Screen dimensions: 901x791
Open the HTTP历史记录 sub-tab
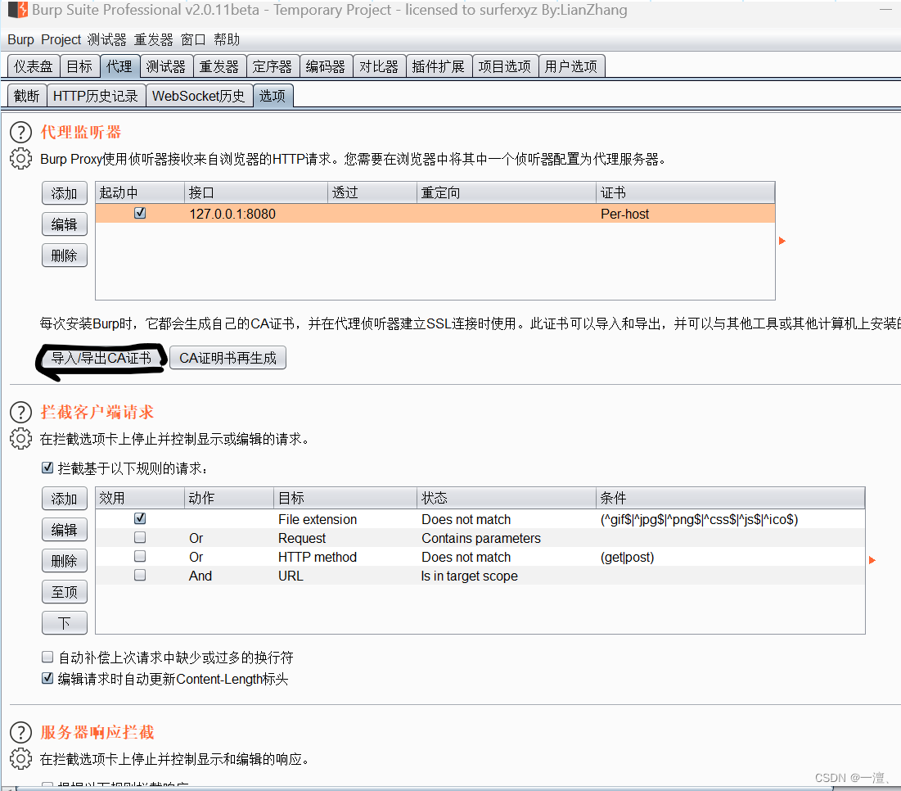[x=96, y=96]
